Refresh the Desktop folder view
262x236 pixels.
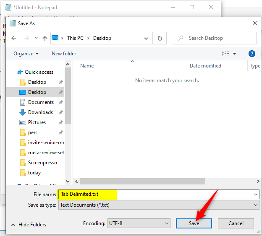point(160,38)
